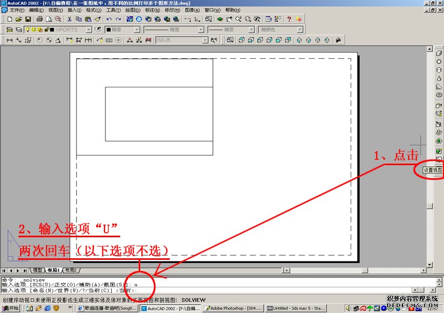Open the Layers manager icon
The height and width of the screenshot is (313, 444).
(9, 30)
